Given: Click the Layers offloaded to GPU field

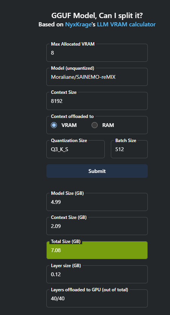Looking at the screenshot, I should (x=97, y=298).
